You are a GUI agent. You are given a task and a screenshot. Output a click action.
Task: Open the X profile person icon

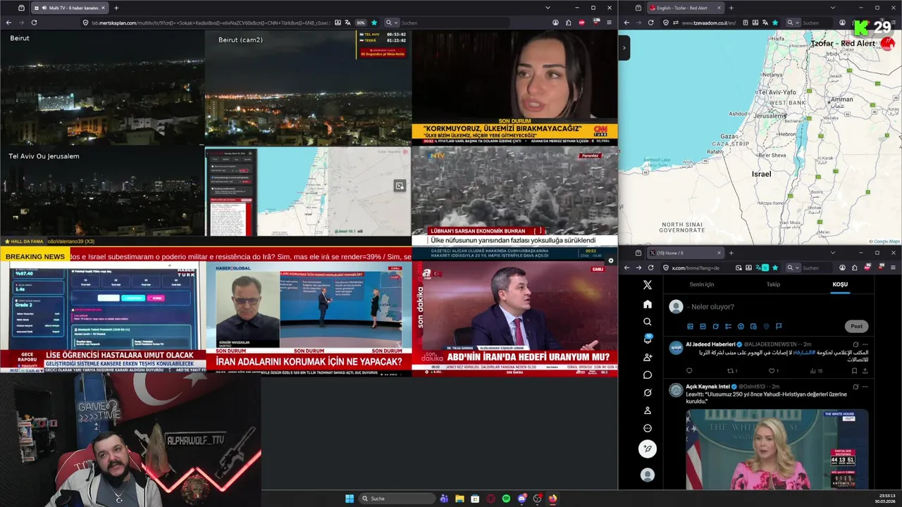pos(648,411)
